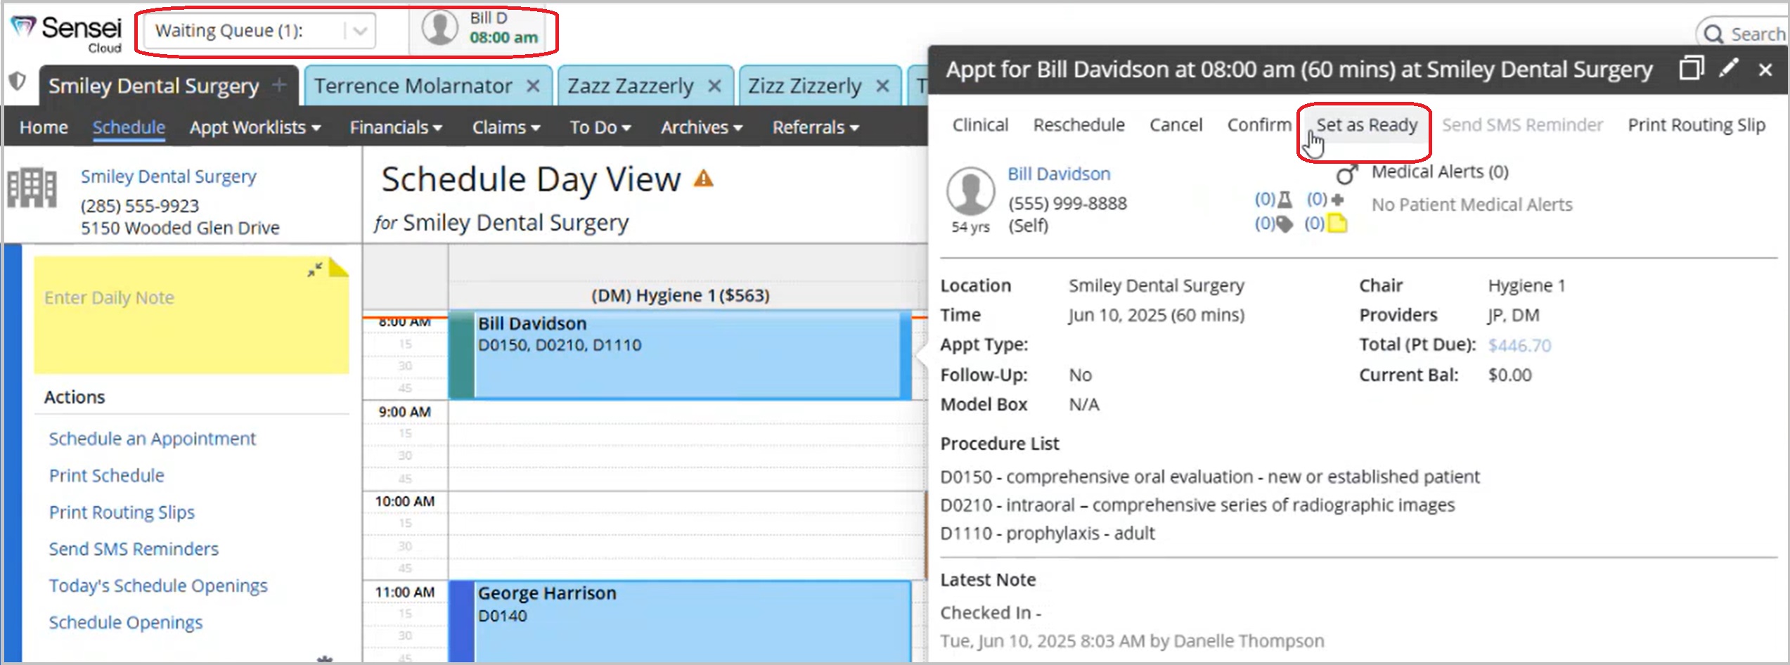Close the Terrence Molarnator tab
Screen dimensions: 1790x665
click(x=534, y=86)
